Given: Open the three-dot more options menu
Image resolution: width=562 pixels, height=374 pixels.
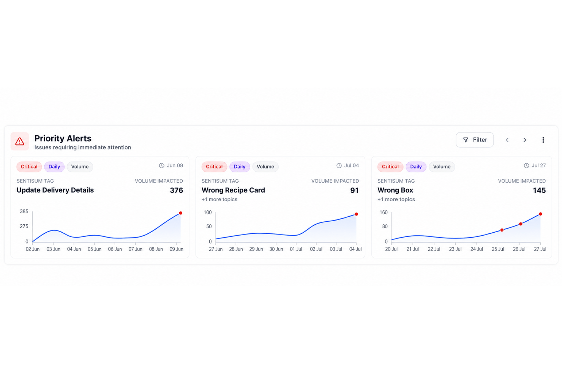Looking at the screenshot, I should (543, 140).
